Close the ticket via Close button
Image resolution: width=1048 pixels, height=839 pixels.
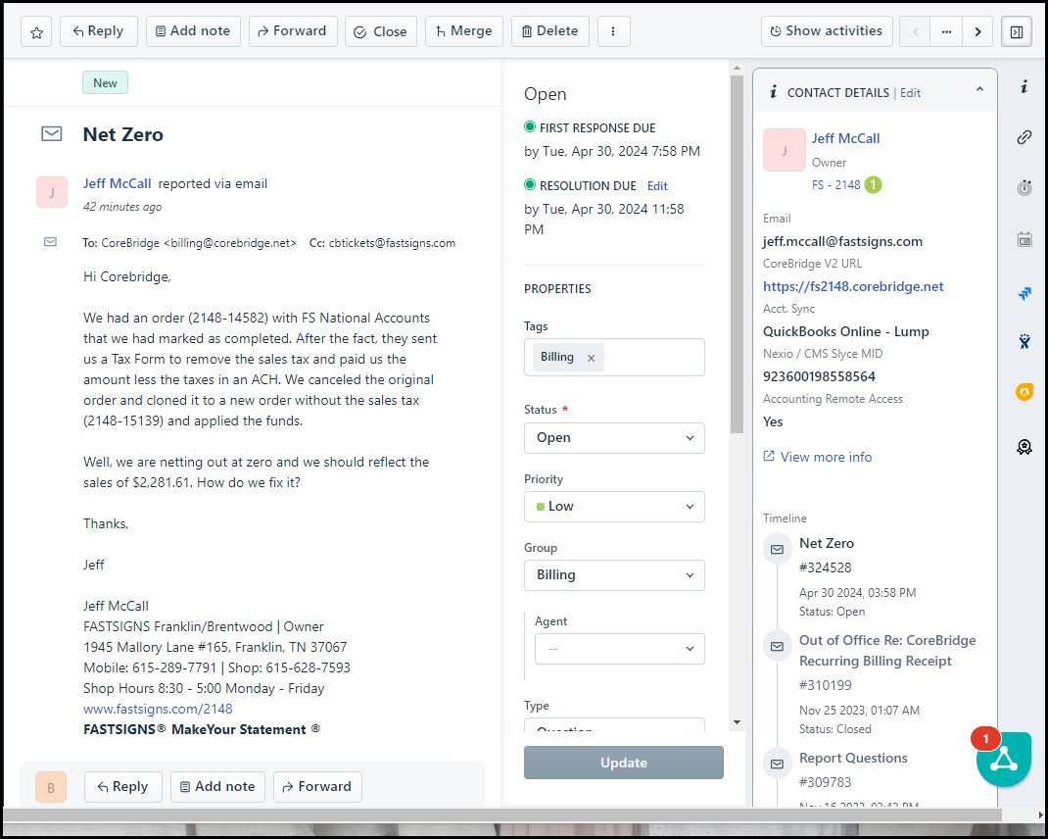click(381, 31)
